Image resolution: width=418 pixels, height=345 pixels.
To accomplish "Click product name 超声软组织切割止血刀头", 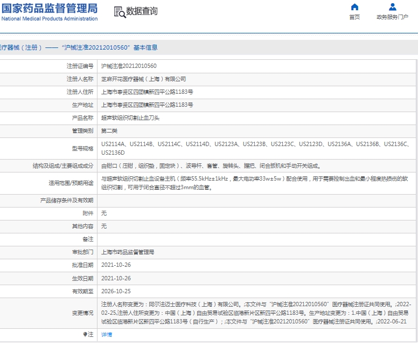I will (x=130, y=118).
